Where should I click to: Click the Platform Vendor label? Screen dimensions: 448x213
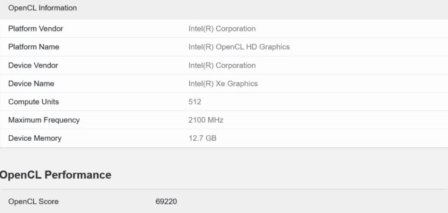coord(36,29)
